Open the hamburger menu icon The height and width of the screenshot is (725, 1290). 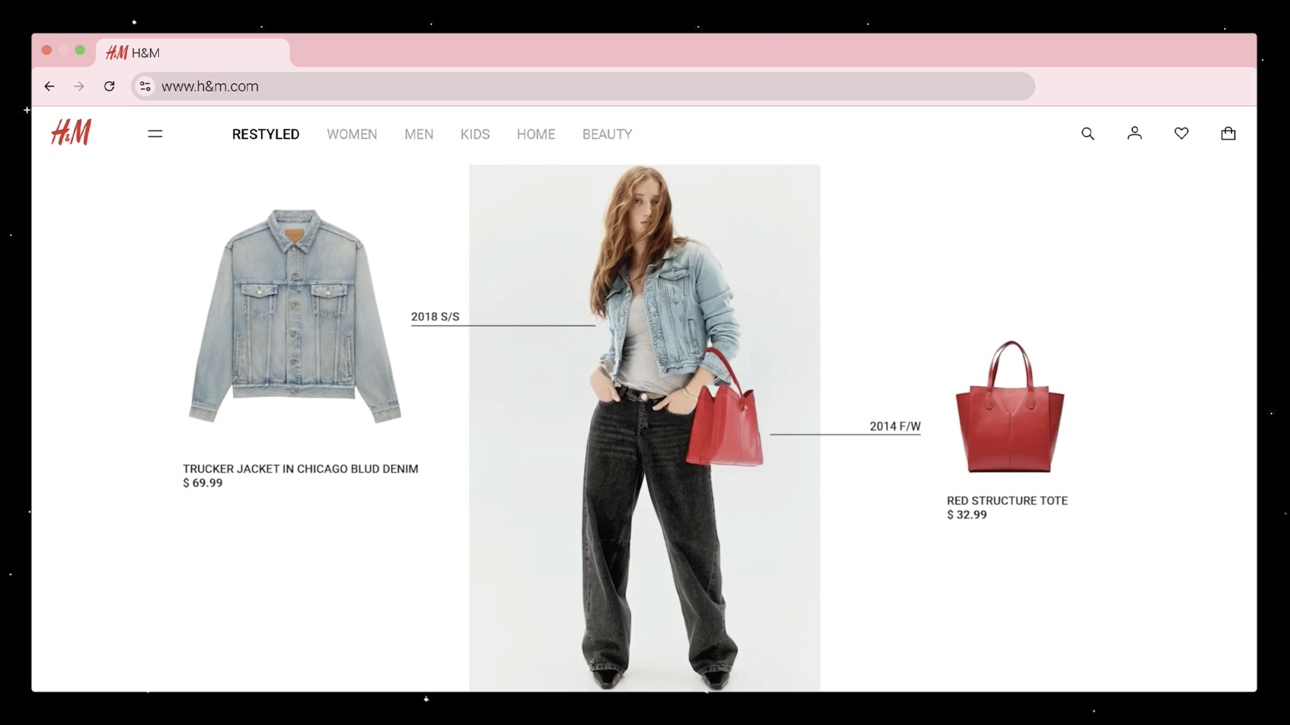[x=155, y=134]
